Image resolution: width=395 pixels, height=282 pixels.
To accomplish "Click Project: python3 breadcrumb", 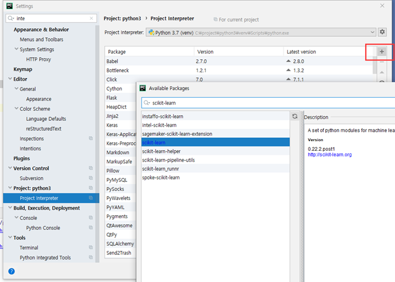I will [x=122, y=18].
